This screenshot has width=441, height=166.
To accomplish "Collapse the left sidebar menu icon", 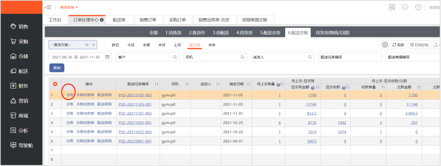I will pyautogui.click(x=48, y=7).
